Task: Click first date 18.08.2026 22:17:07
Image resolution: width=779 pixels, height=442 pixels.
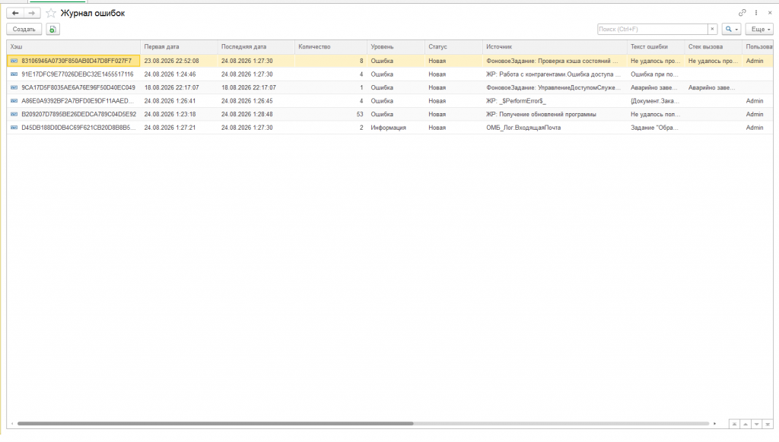Action: (x=171, y=88)
